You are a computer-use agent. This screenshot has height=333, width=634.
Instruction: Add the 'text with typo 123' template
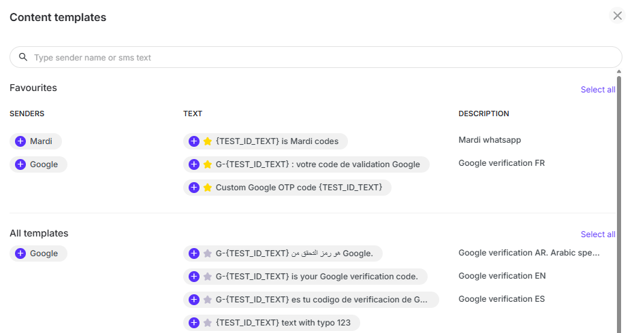(x=194, y=323)
